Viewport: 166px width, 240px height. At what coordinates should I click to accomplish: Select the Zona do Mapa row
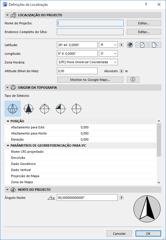(x=80, y=182)
